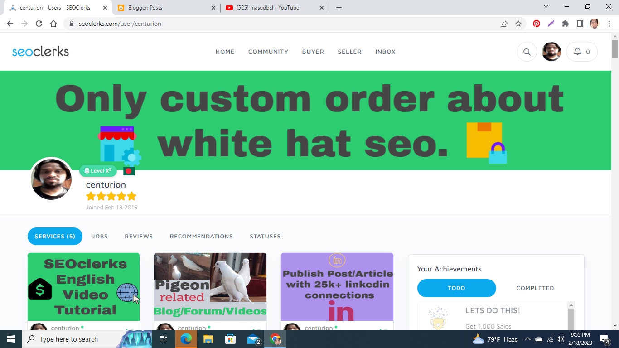This screenshot has width=619, height=348.
Task: Go to browser home page icon
Action: point(53,24)
